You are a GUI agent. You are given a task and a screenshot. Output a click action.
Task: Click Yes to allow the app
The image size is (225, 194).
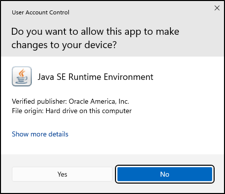pos(62,174)
